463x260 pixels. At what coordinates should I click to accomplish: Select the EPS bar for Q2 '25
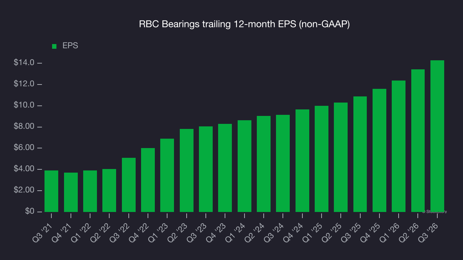(x=341, y=157)
